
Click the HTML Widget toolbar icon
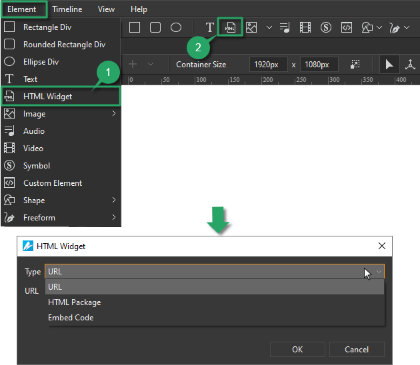pyautogui.click(x=230, y=27)
